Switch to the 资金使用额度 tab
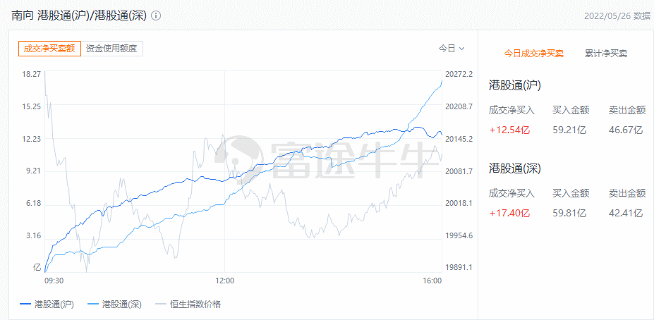Image resolution: width=654 pixels, height=320 pixels. 112,49
